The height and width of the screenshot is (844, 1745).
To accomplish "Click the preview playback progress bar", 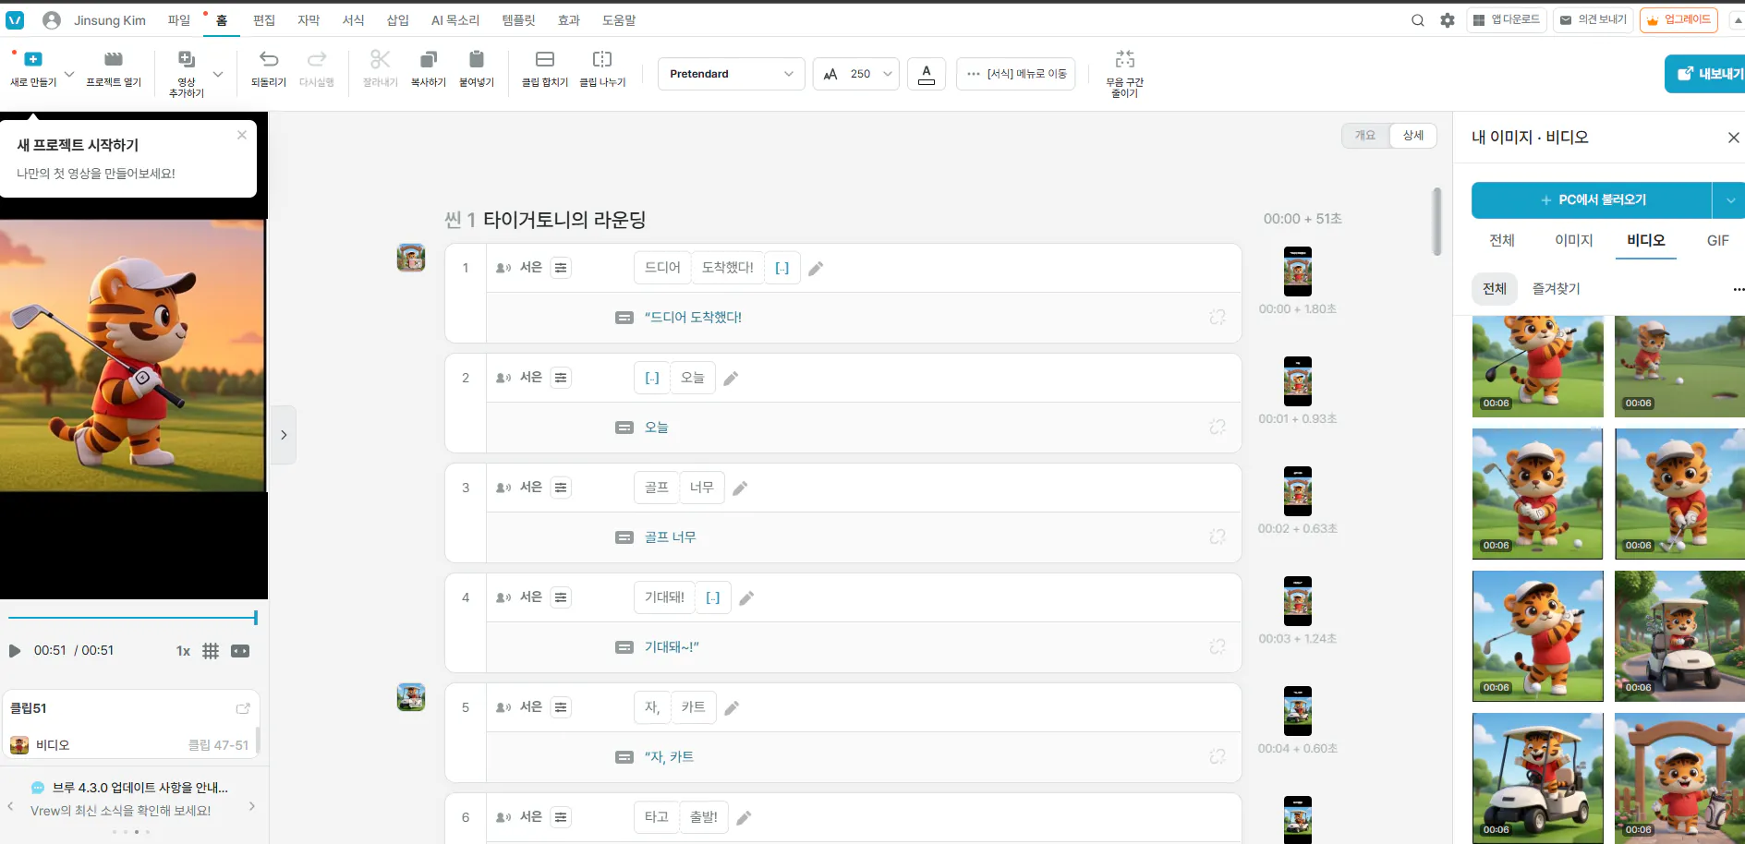I will pos(132,618).
